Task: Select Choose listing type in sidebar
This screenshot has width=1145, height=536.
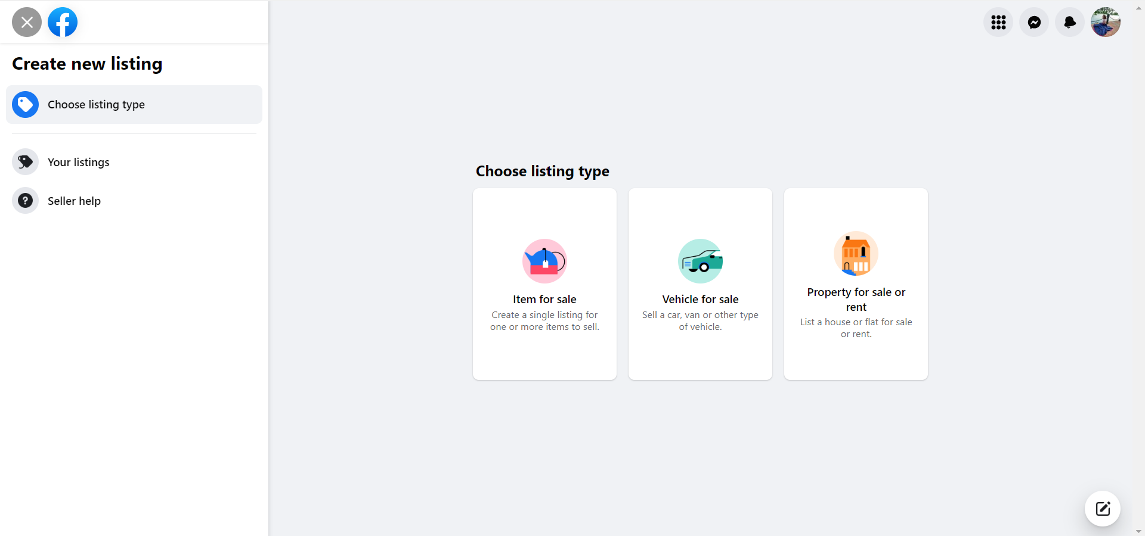Action: [96, 105]
